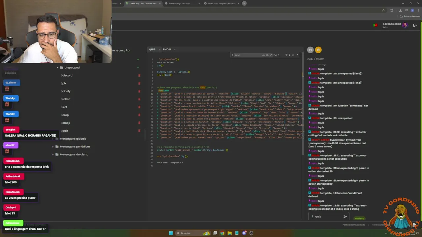Expand the Mensagens periódicas folder
Viewport: 422px width, 237px height.
point(53,146)
